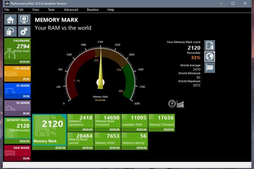Image resolution: width=254 pixels, height=169 pixels.
Task: Click the 33% percentile value
Action: 196,57
